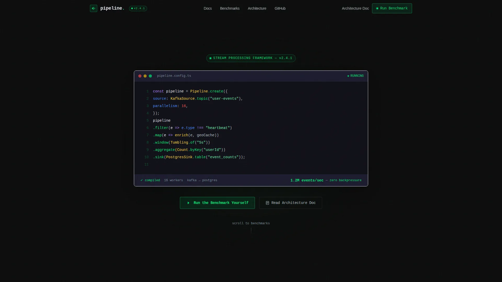Click the document icon in Read Architecture Doc
Screen dimensions: 502x282
point(267,203)
